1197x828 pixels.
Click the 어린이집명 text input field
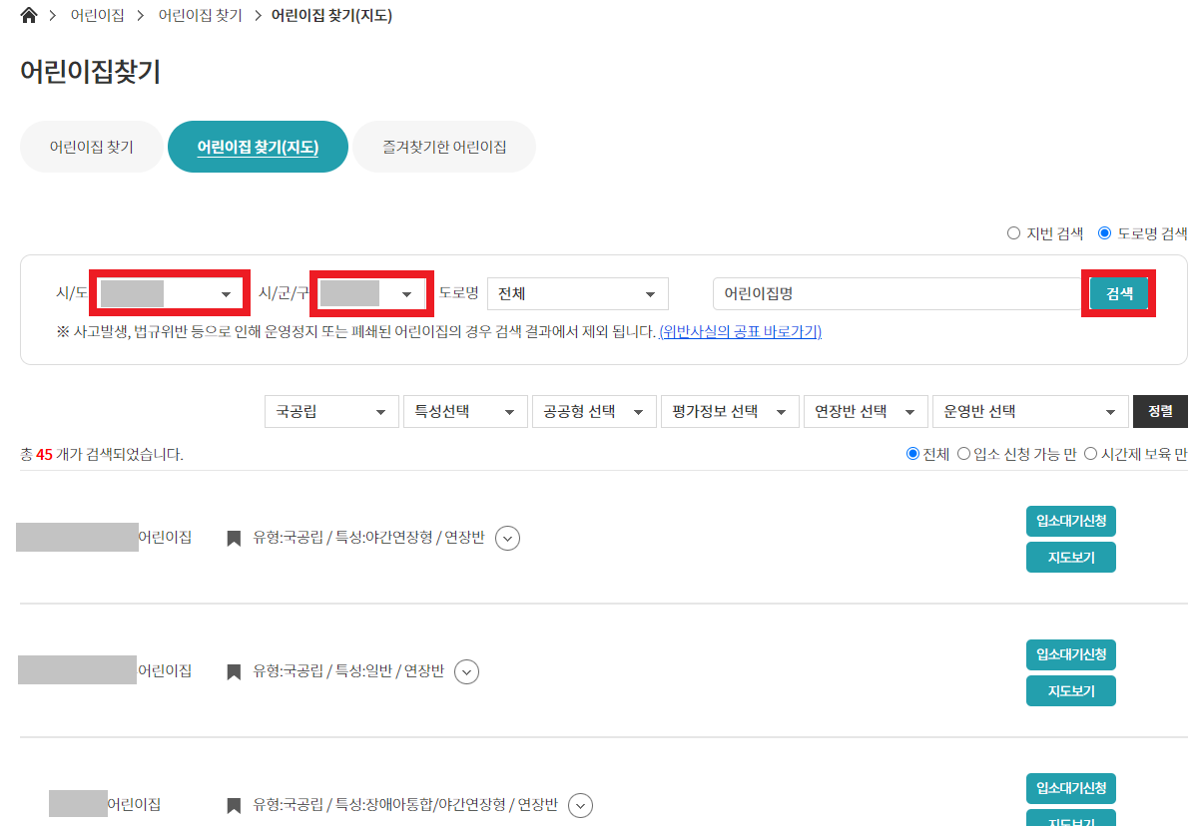point(896,292)
